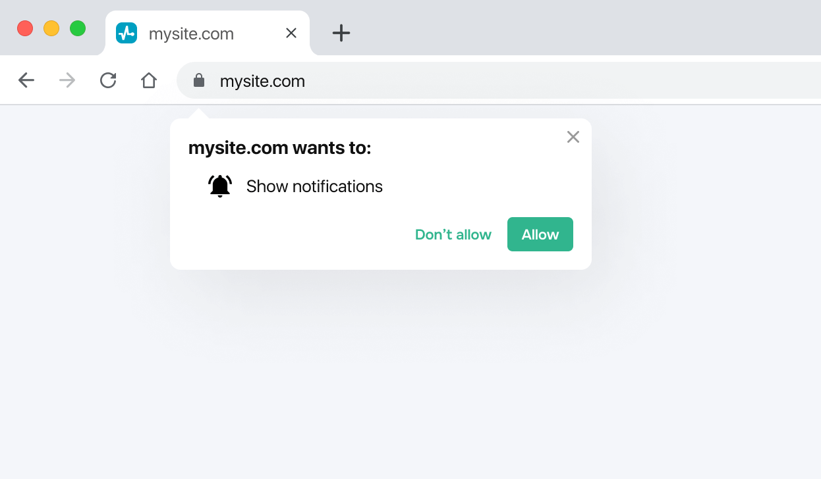Click the padlock site security icon

point(198,81)
